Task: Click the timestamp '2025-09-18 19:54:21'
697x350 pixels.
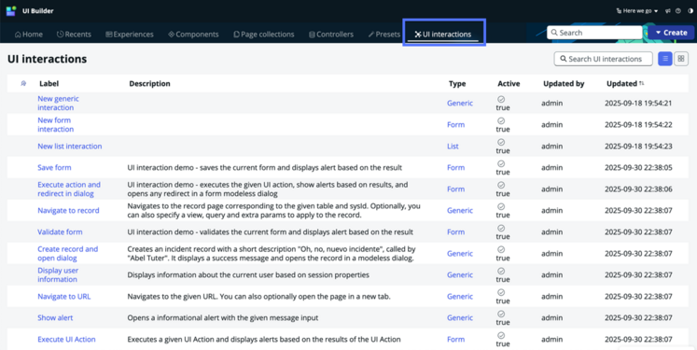Action: click(x=638, y=104)
